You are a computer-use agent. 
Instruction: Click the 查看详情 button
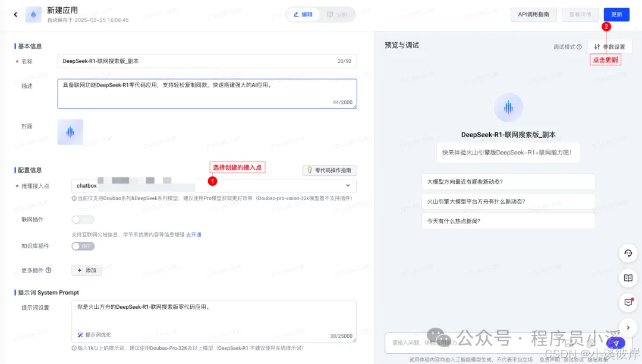(580, 14)
